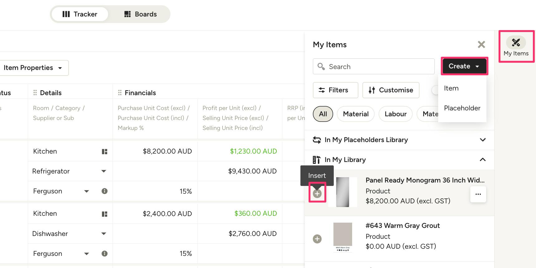536x268 pixels.
Task: Toggle the switch next to Customise
Action: tap(435, 90)
